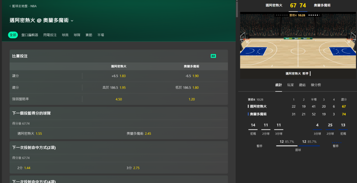
Task: Click the 讓分 row label
Action: point(16,76)
